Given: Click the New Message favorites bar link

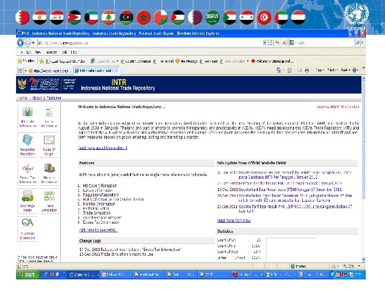Looking at the screenshot, I should pos(186,61).
